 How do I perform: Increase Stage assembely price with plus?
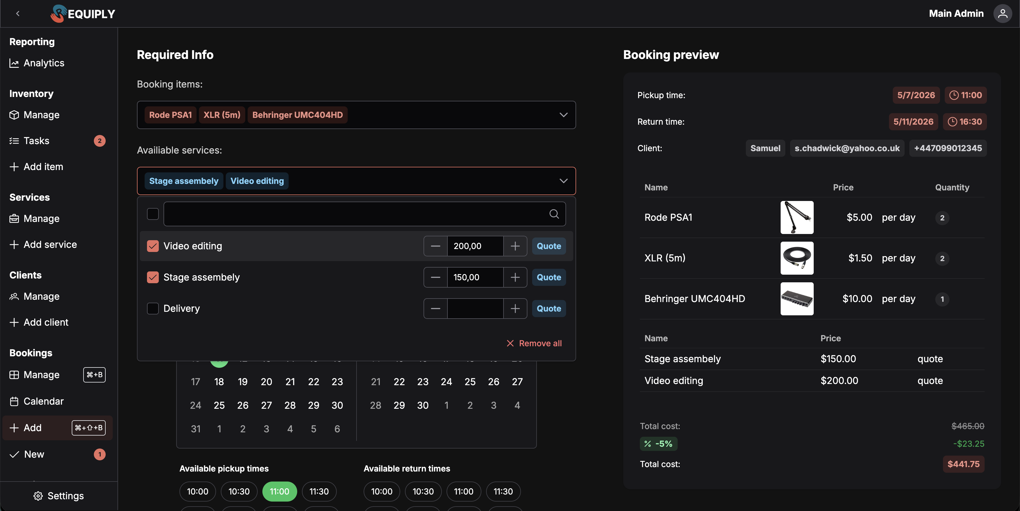pyautogui.click(x=515, y=277)
